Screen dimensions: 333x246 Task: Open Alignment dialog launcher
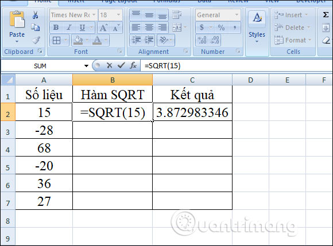186,51
